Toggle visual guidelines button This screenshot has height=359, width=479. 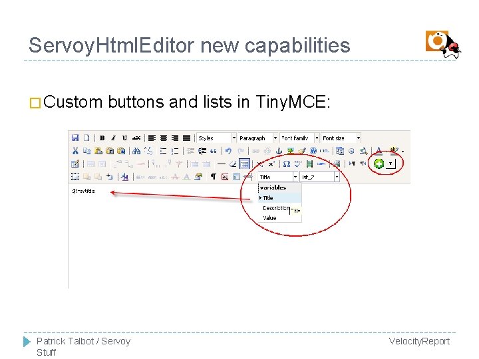click(245, 164)
